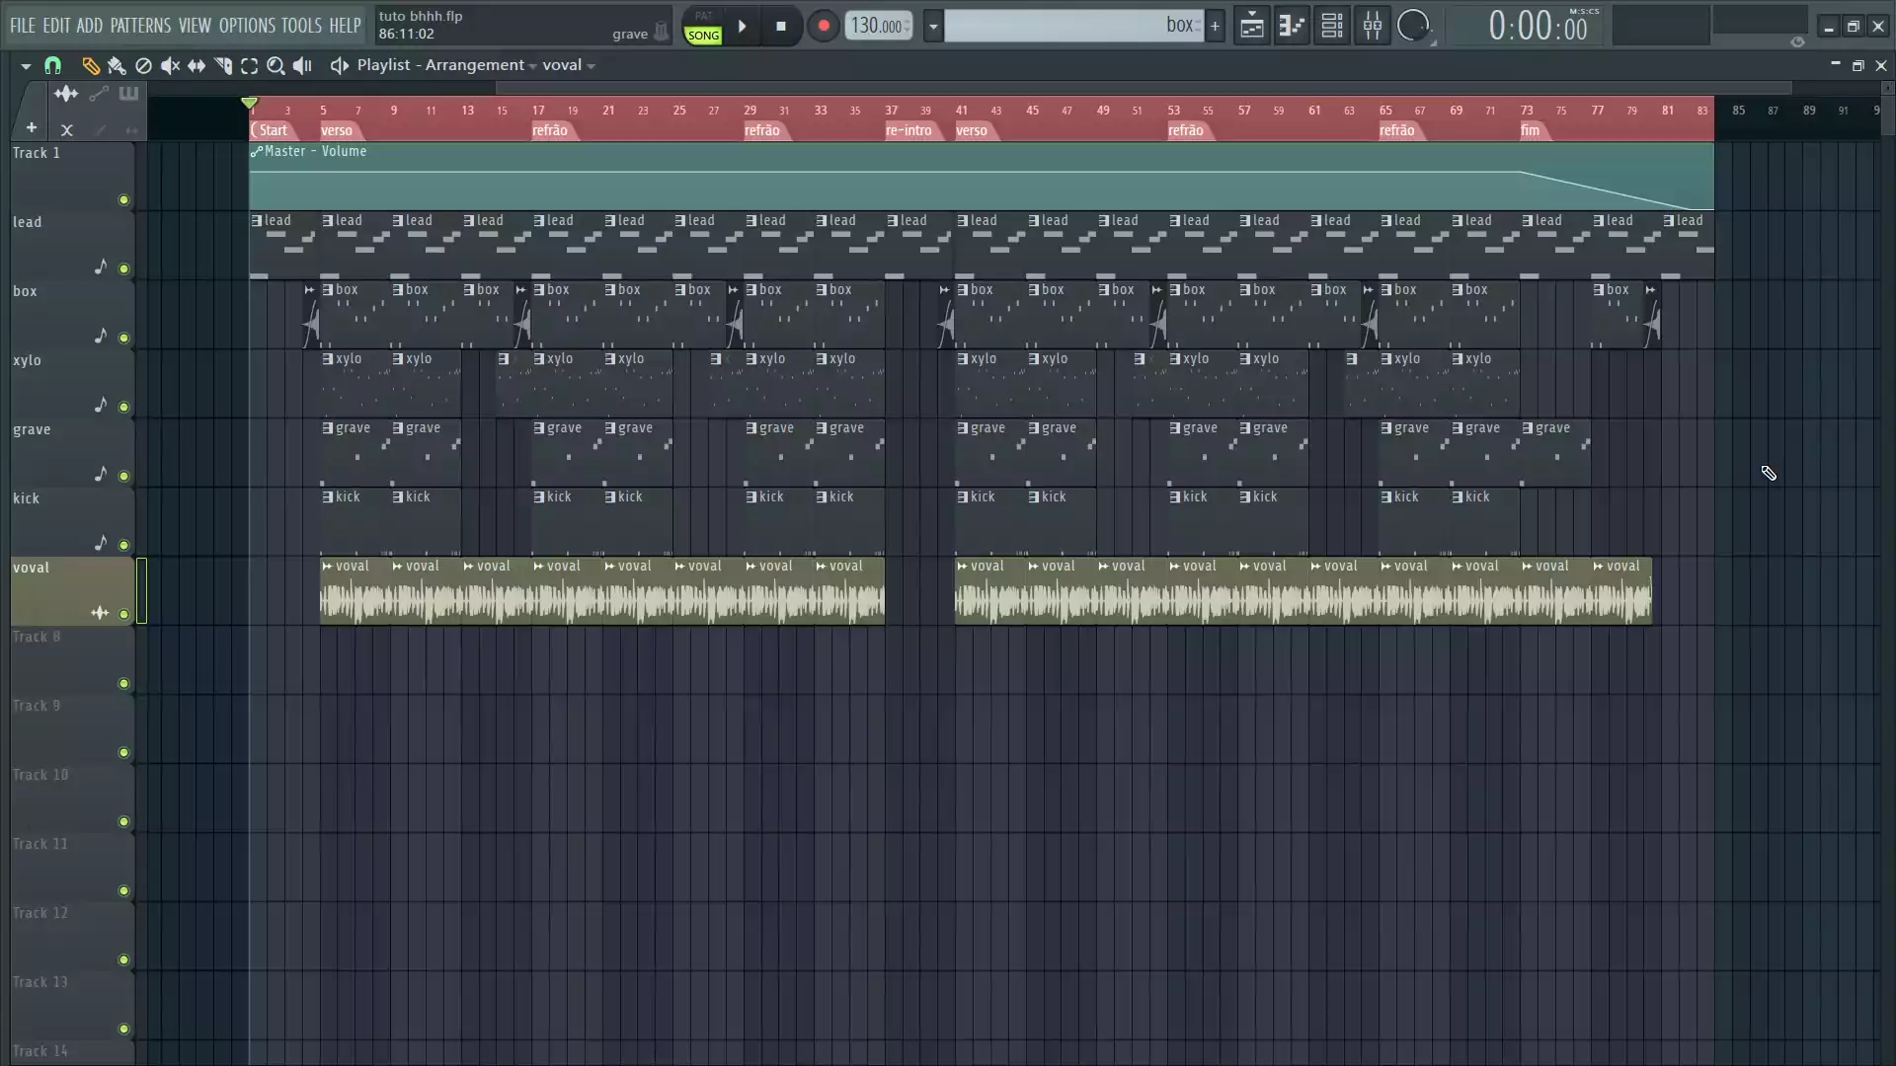Open the VIEW menu

click(x=195, y=26)
